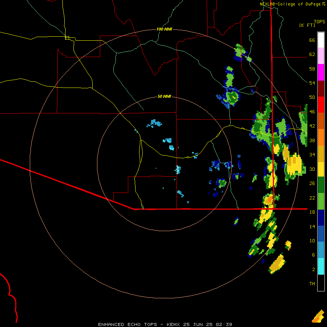This screenshot has width=327, height=327.
Task: Click the "50 NMI" range ring label
Action: point(164,96)
